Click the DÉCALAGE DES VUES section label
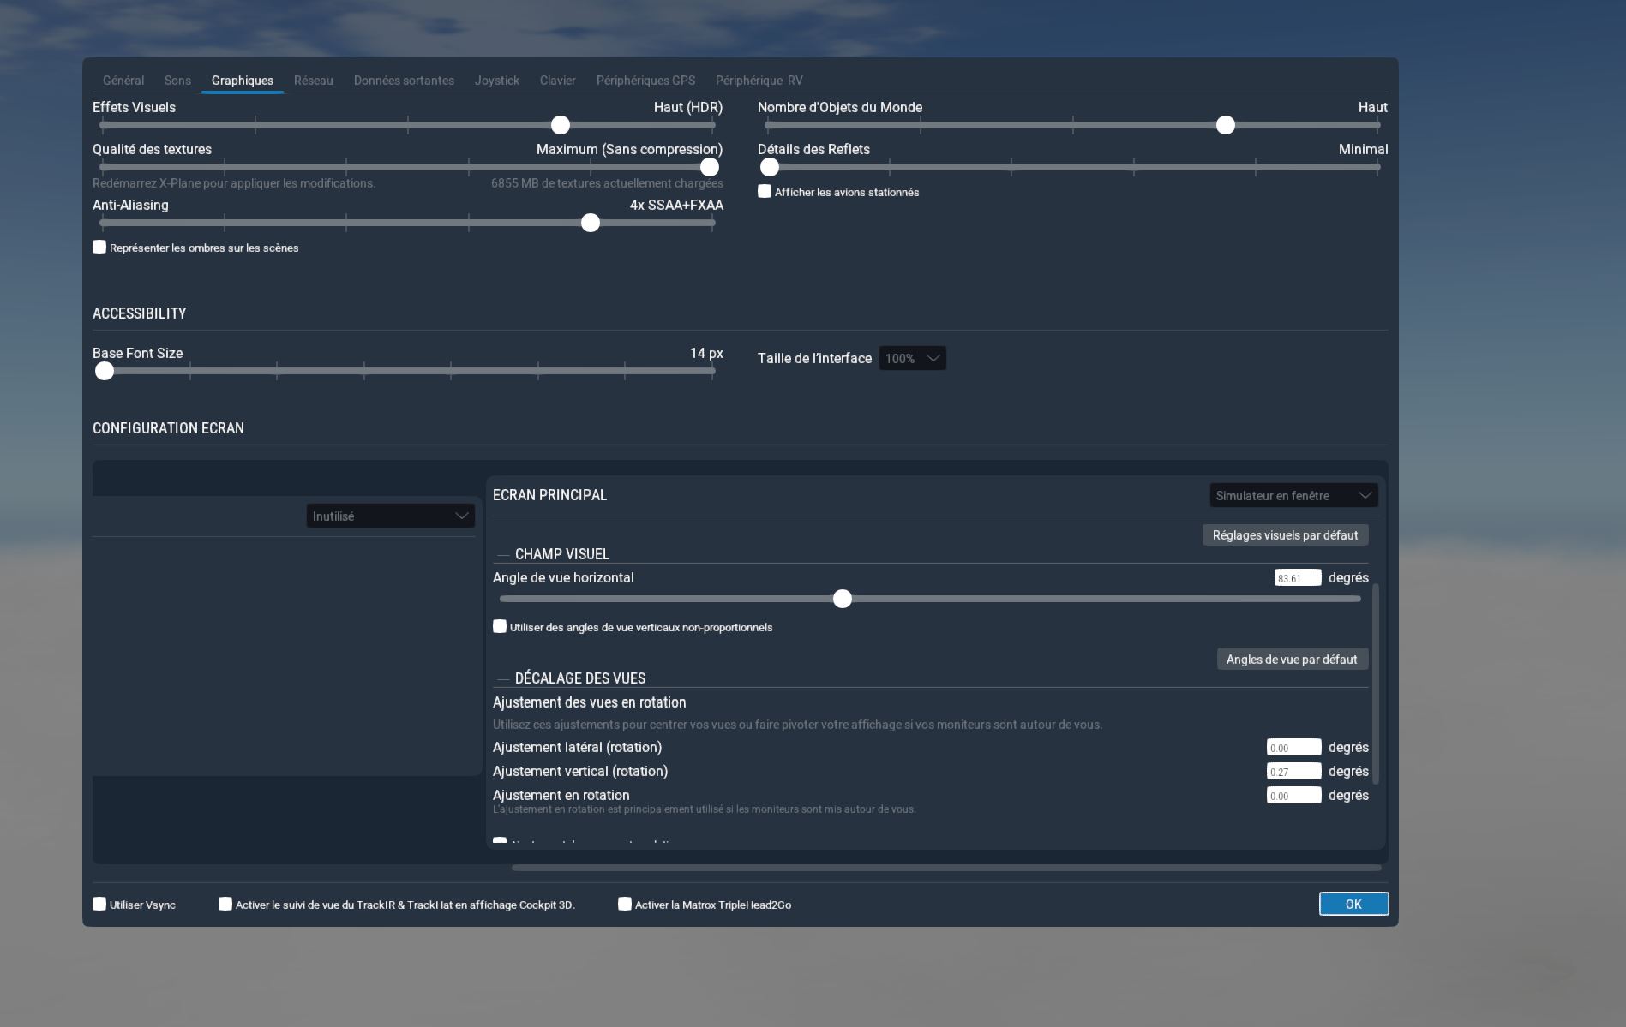This screenshot has height=1027, width=1626. coord(580,678)
